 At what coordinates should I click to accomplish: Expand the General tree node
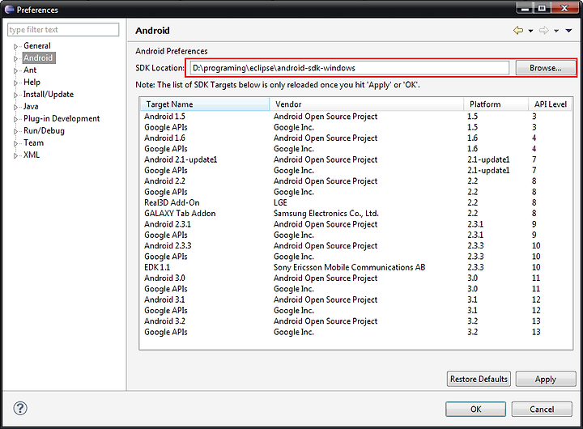click(15, 46)
